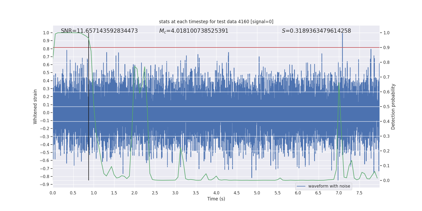Viewport: 422px width, 211px height.
Task: Click the right axis tick label 0.5
Action: pos(386,107)
